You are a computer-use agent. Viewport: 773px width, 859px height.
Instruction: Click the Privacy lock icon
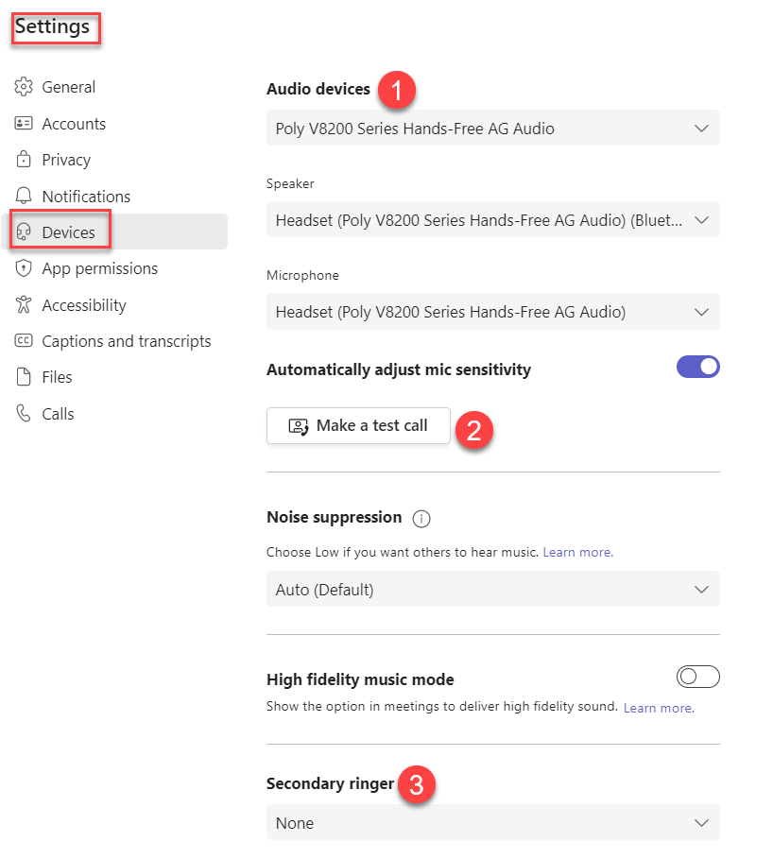[x=23, y=160]
